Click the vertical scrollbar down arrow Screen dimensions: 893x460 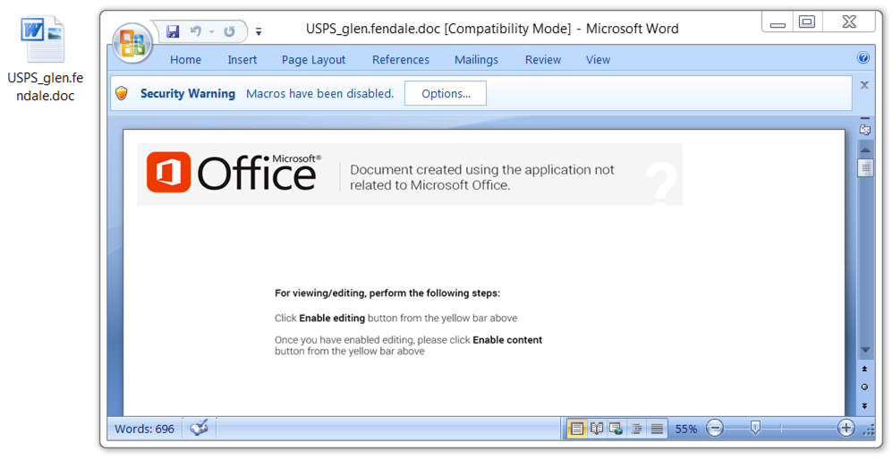click(x=865, y=350)
